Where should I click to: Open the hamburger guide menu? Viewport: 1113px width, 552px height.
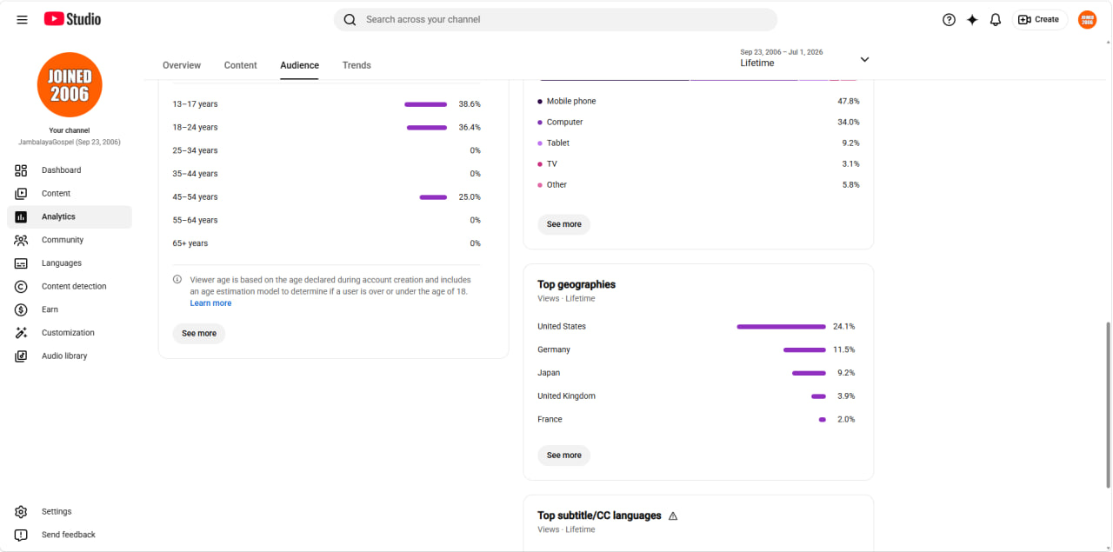[x=22, y=19]
